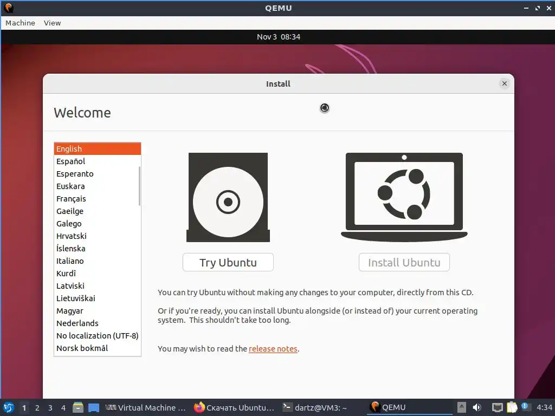
Task: Select Gaeilge in language list
Action: (98, 211)
